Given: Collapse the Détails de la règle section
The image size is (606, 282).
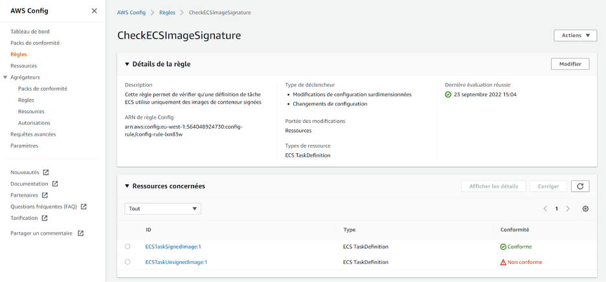Looking at the screenshot, I should [x=127, y=64].
